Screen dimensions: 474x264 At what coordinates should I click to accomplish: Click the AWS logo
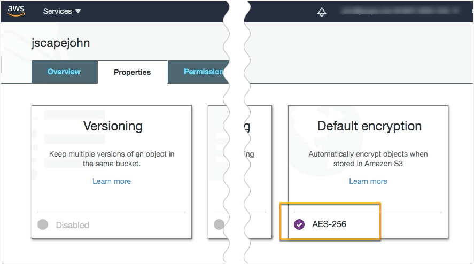17,11
